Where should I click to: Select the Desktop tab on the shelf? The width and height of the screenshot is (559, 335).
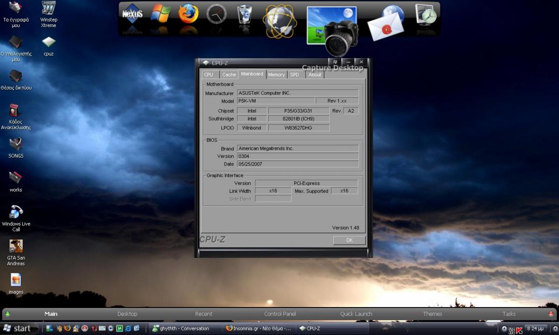pos(127,314)
